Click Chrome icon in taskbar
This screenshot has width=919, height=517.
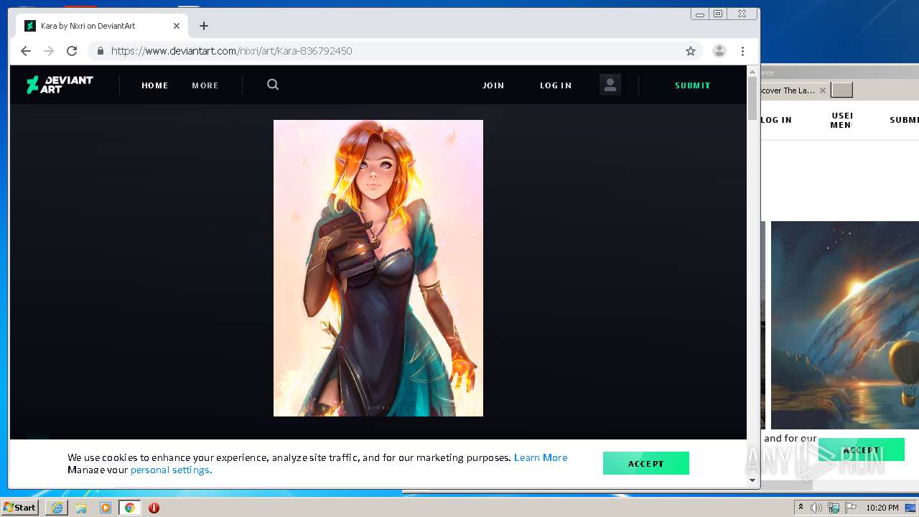pos(129,508)
